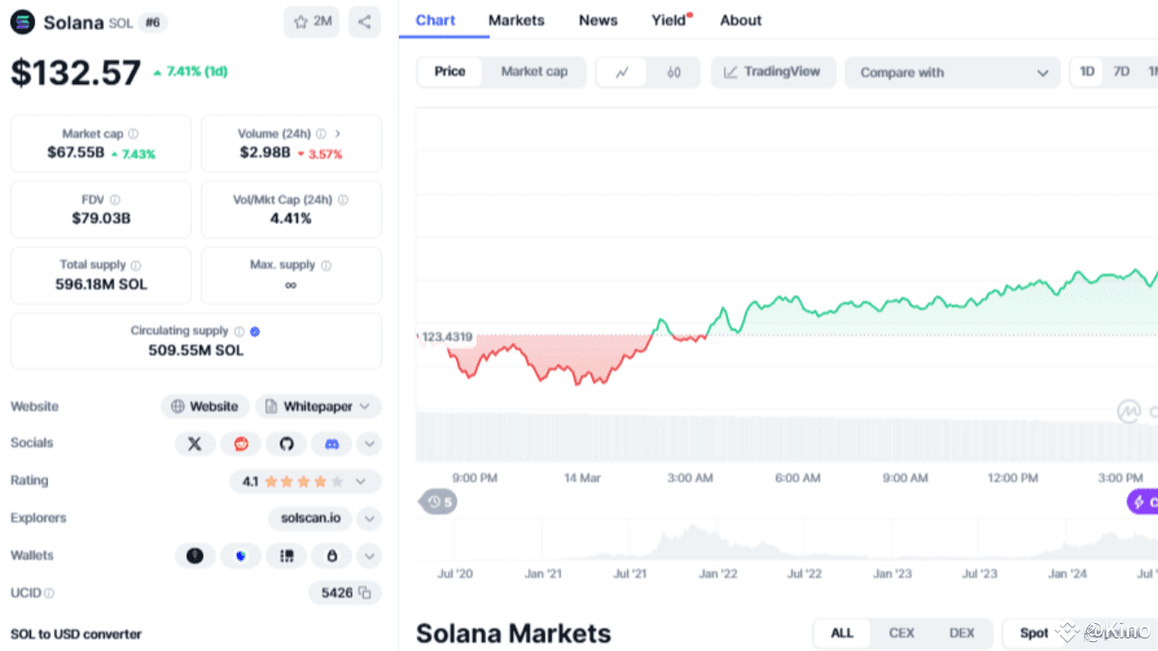The image size is (1158, 651).
Task: Visit solscan.io explorer link
Action: coord(309,518)
